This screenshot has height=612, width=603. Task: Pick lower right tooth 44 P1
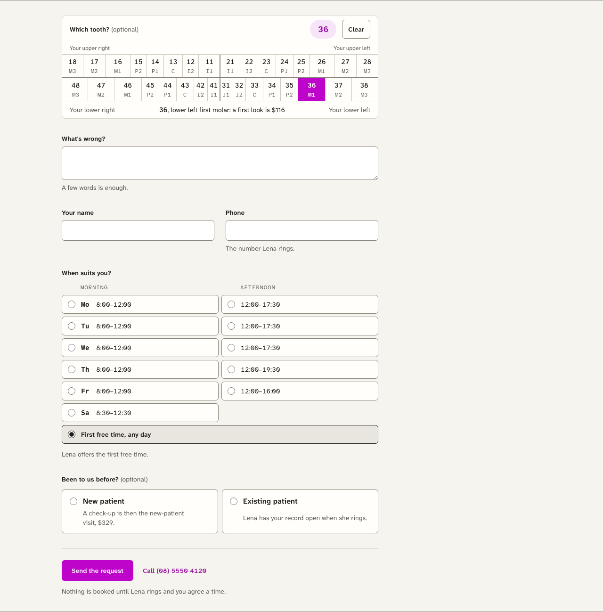point(168,90)
